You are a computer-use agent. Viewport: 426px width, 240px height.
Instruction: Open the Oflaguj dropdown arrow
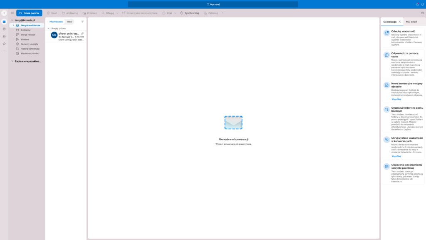pos(117,13)
